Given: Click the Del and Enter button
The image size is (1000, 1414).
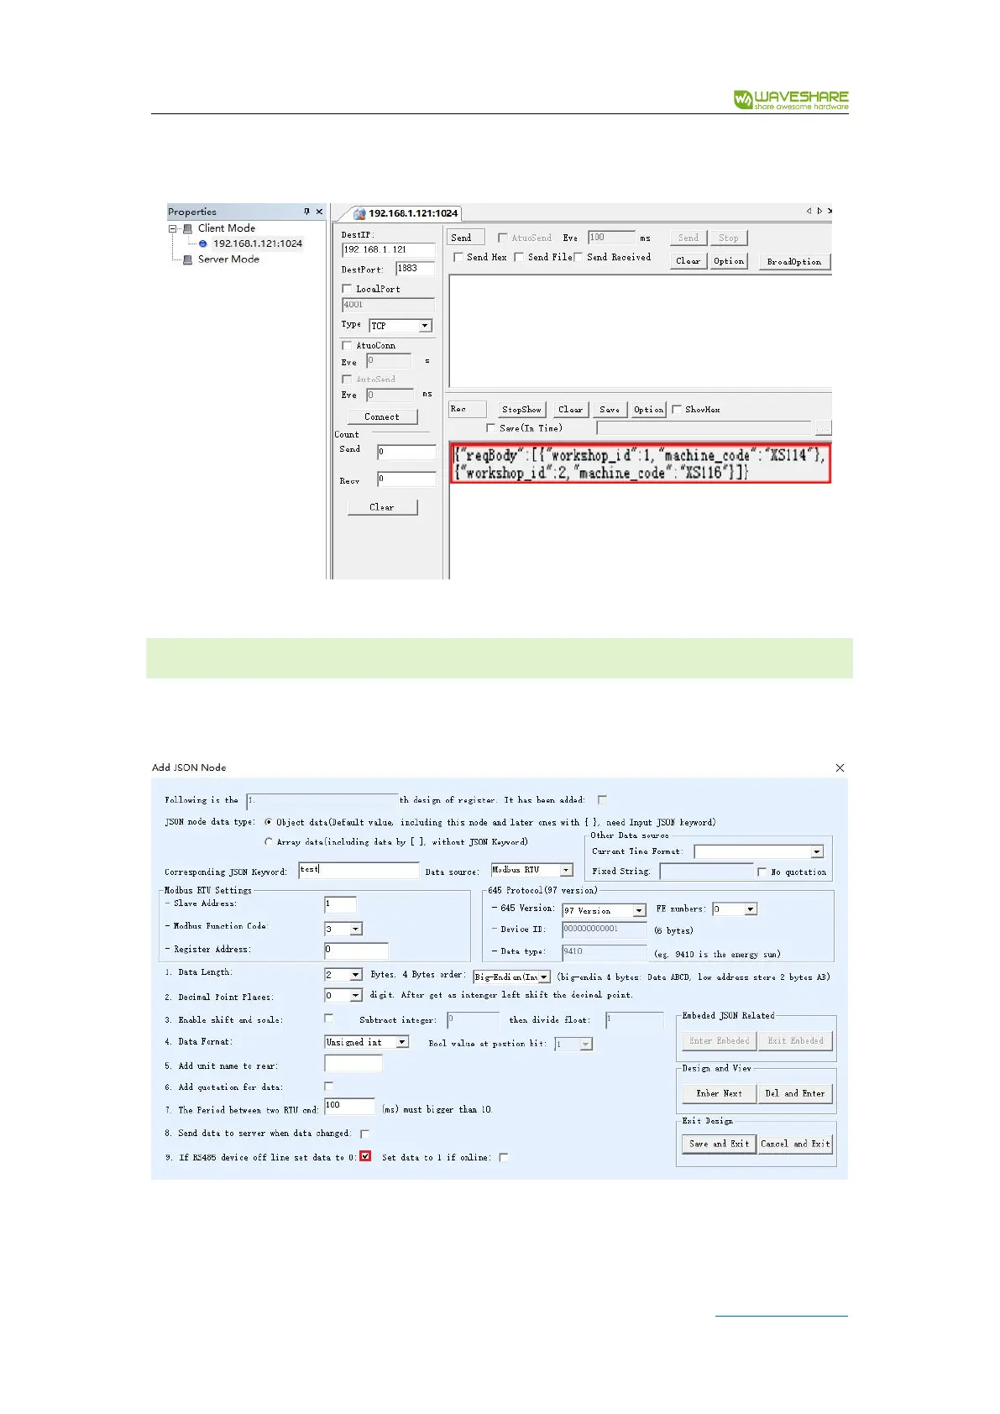Looking at the screenshot, I should click(795, 1093).
